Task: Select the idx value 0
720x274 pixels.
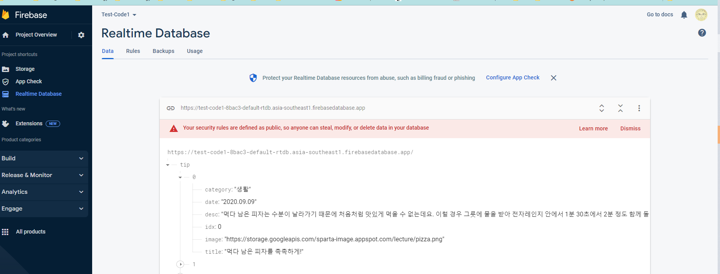Action: pyautogui.click(x=219, y=227)
